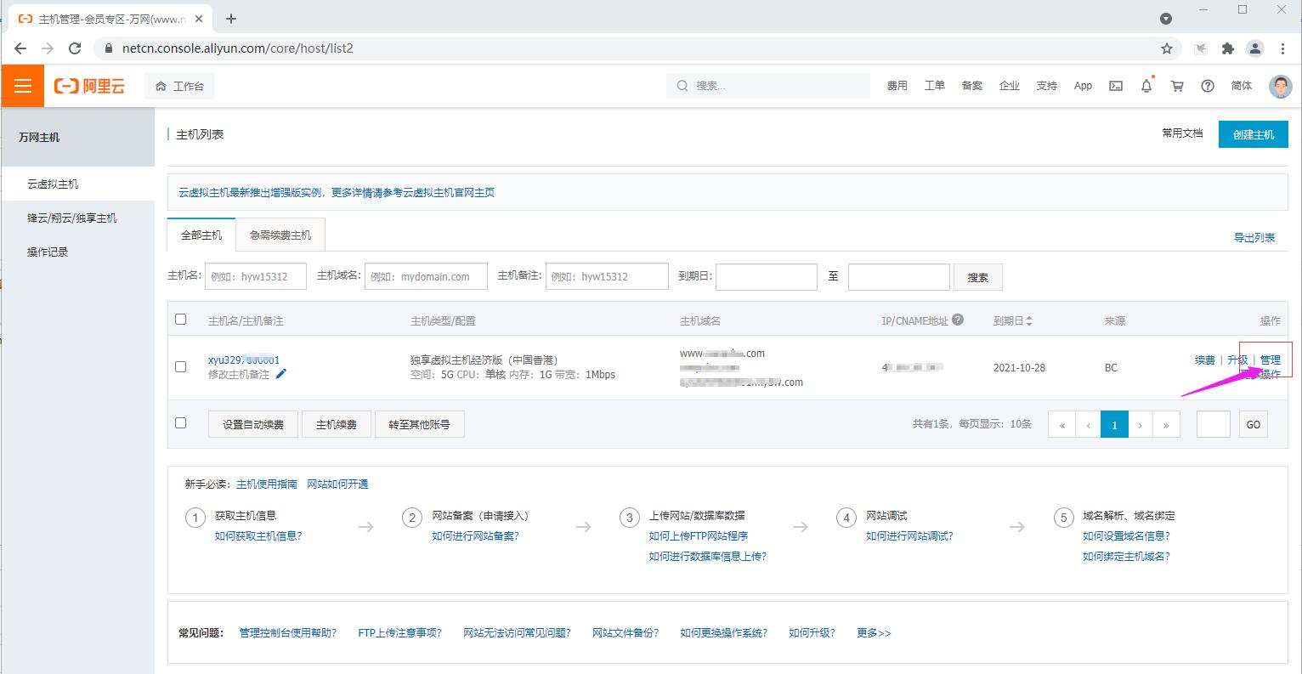This screenshot has width=1302, height=674.
Task: Go to first page with « button
Action: click(x=1061, y=424)
